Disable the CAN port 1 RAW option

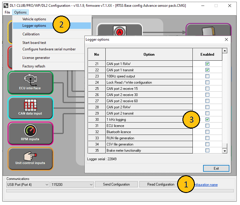pos(207,64)
